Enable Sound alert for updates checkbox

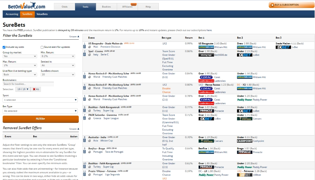[x=42, y=47]
